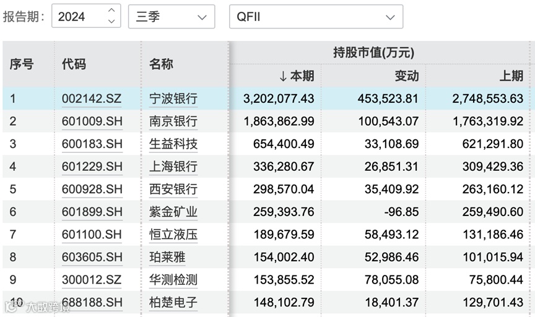Image resolution: width=535 pixels, height=317 pixels.
Task: Sort by 变动 column header
Action: pyautogui.click(x=406, y=76)
